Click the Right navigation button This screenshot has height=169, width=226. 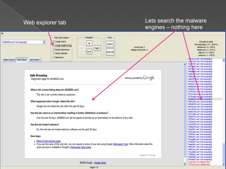coord(97,48)
